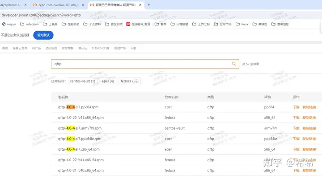The height and width of the screenshot is (176, 322).
Task: Open 探索云世界 navigation item
Action: (x=20, y=48)
